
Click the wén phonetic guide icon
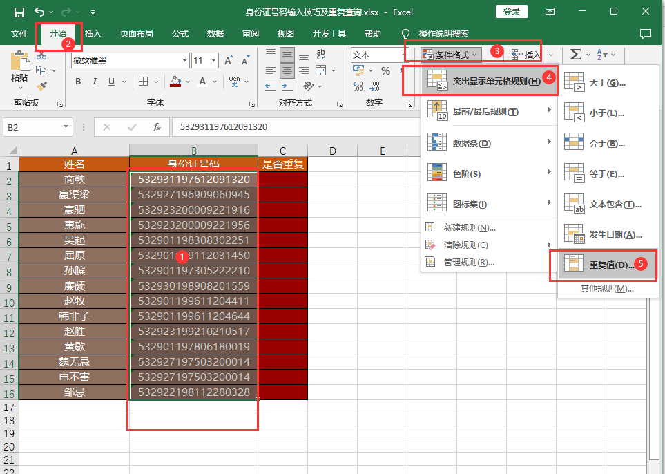point(234,82)
